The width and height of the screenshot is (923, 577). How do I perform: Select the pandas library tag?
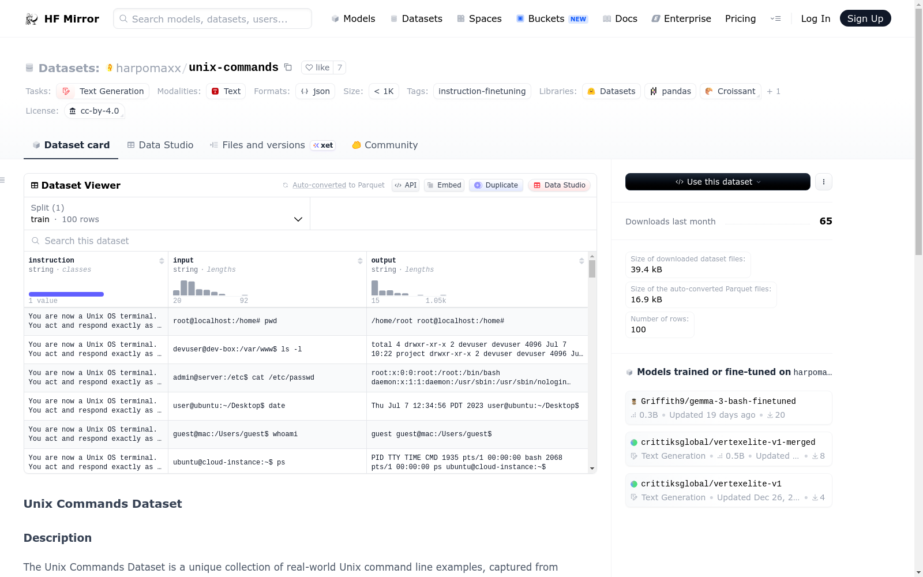click(x=670, y=91)
